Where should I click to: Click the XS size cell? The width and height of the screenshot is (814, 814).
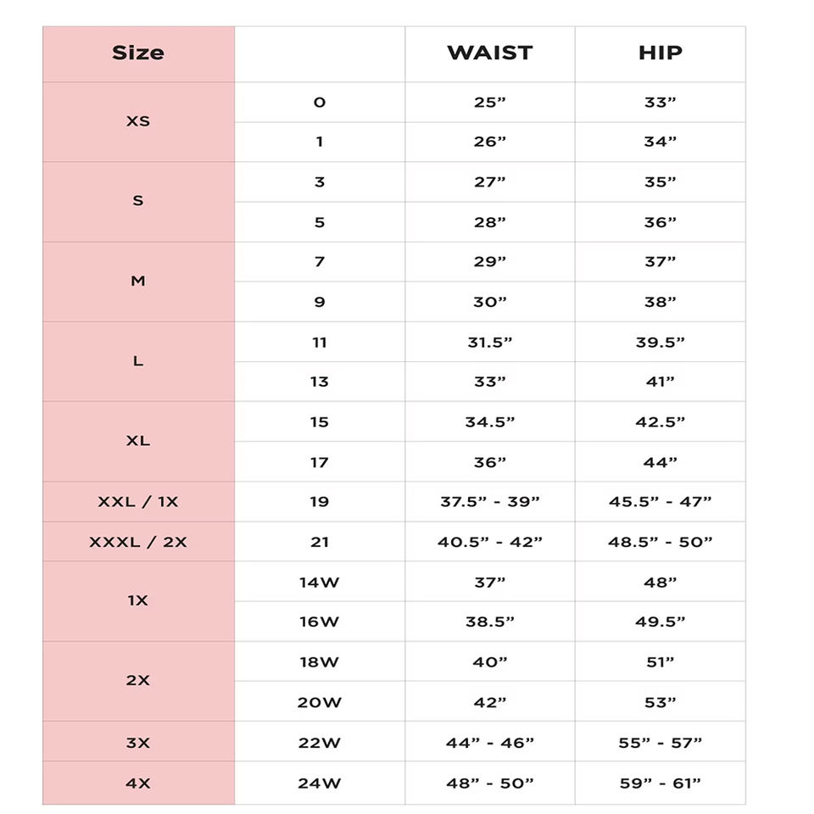tap(138, 122)
